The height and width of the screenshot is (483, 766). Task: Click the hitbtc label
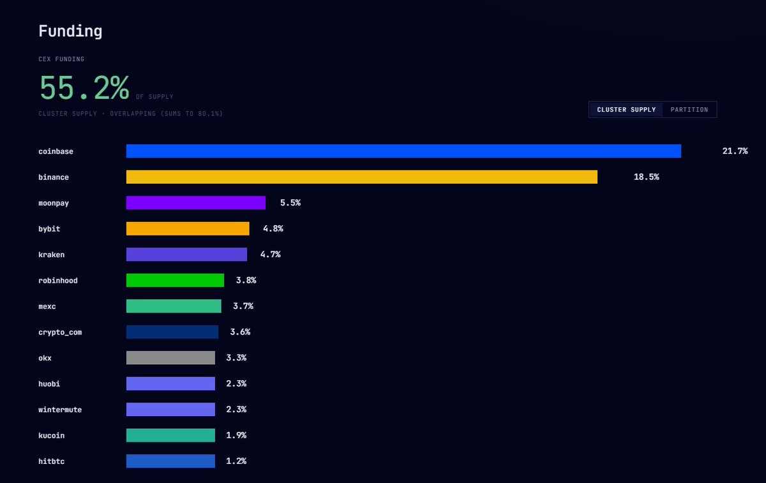(51, 461)
